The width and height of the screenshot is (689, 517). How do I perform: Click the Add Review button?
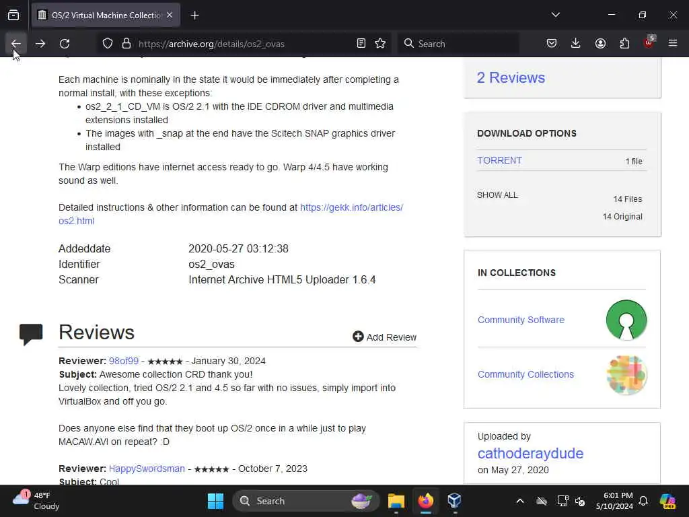(x=384, y=337)
